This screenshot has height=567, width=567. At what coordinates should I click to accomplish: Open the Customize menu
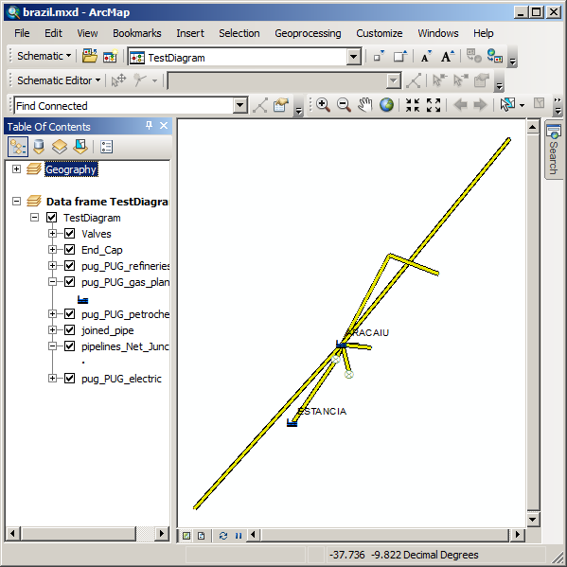click(x=380, y=33)
